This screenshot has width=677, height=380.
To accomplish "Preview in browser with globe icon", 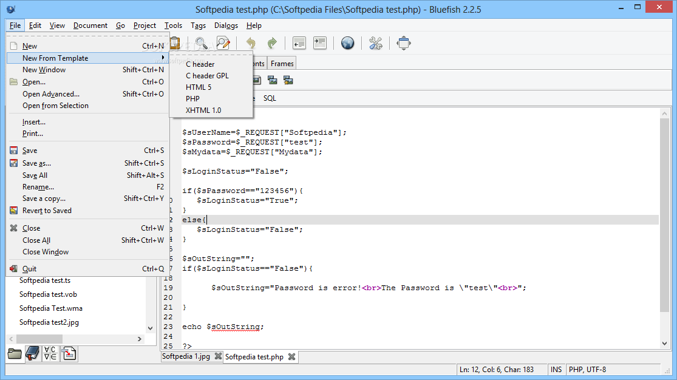I will tap(347, 43).
